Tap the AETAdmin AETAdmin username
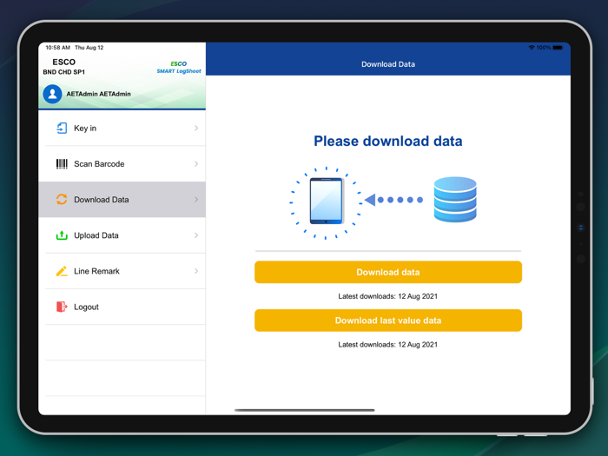 click(x=98, y=94)
